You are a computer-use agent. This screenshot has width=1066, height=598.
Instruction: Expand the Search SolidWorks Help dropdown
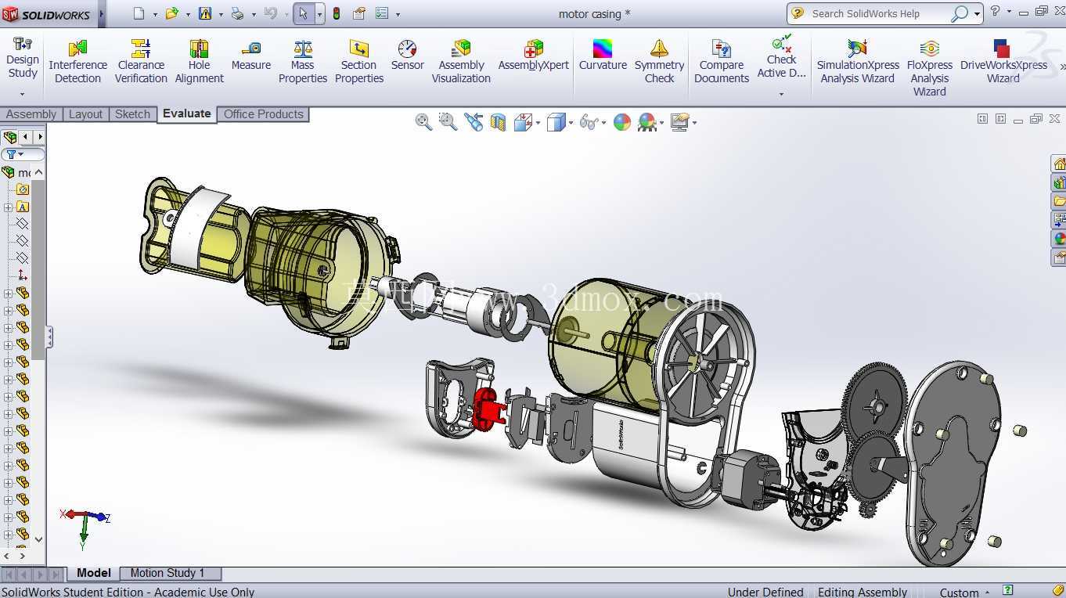977,14
